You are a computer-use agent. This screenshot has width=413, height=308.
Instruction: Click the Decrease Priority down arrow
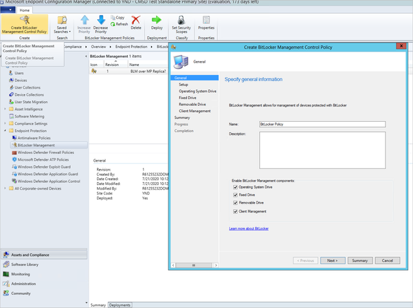coord(101,20)
